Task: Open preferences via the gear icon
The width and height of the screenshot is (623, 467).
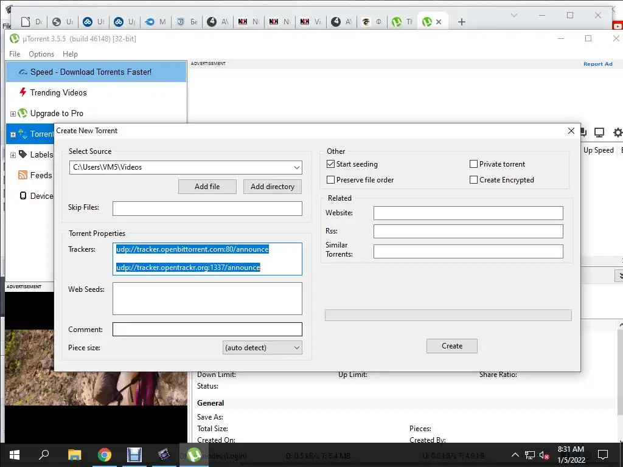Action: pyautogui.click(x=618, y=133)
